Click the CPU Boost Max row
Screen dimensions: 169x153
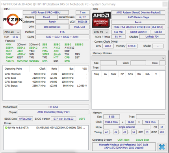click(46, 82)
